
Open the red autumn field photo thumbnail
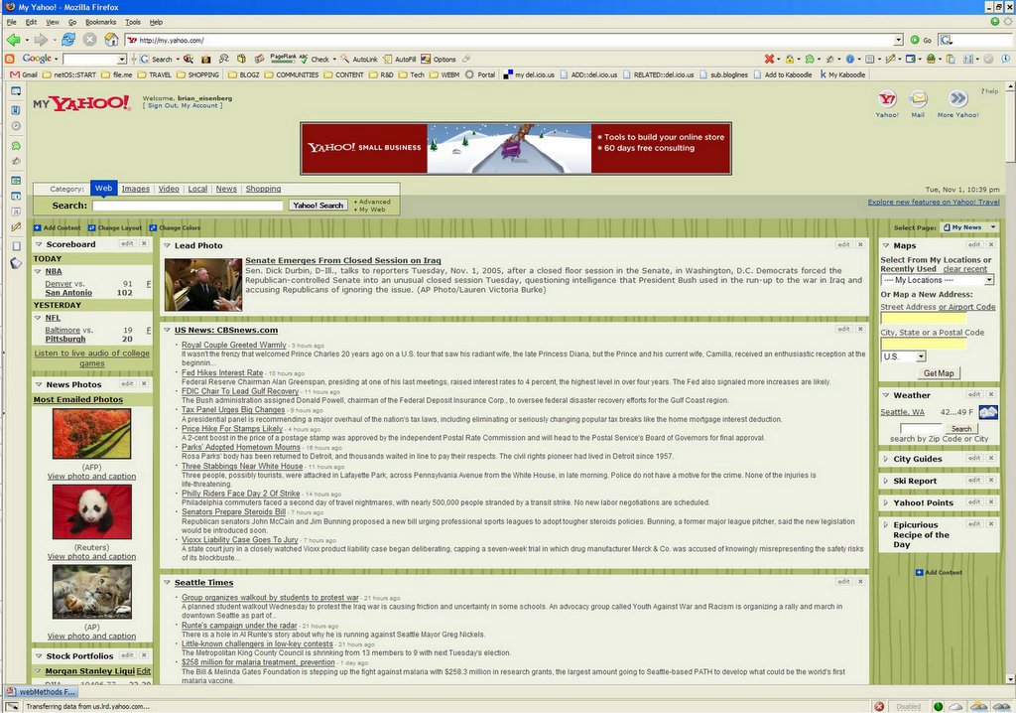[x=92, y=433]
